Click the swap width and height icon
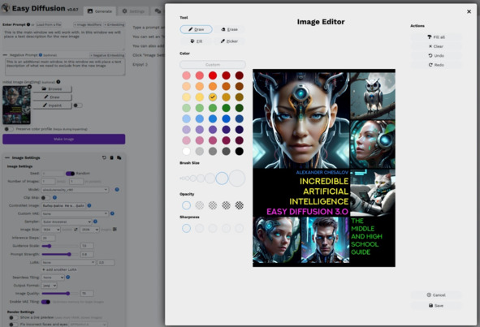Viewport: 480px width, 327px height. tap(76, 230)
